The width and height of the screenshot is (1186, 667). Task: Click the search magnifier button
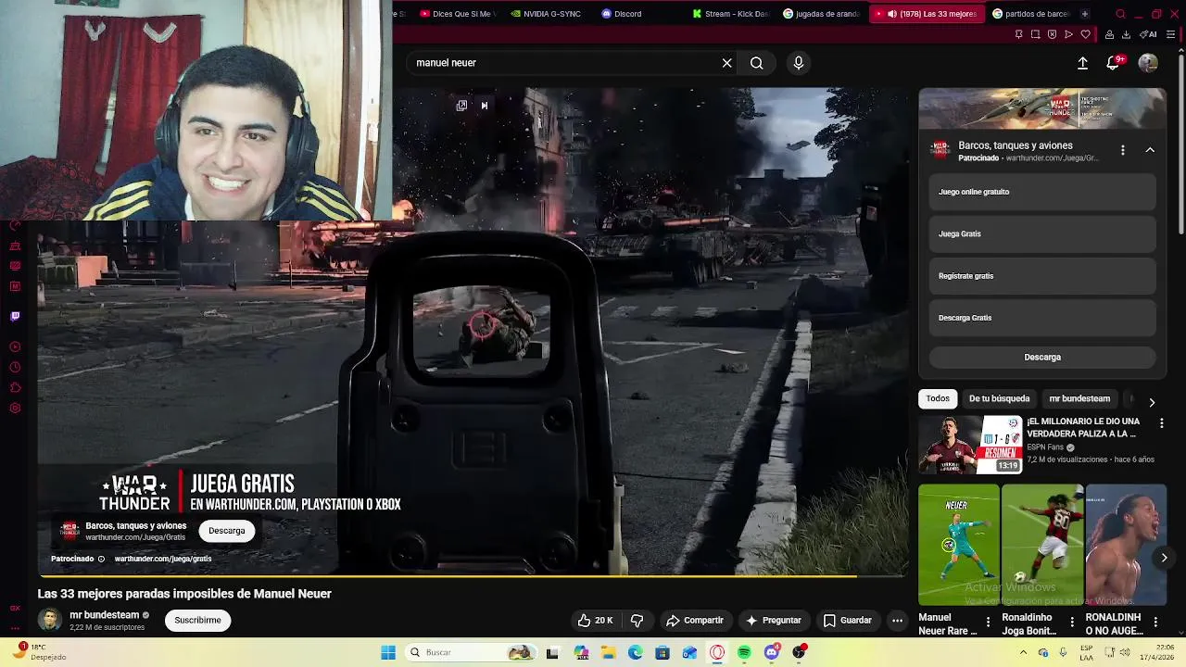tap(757, 63)
